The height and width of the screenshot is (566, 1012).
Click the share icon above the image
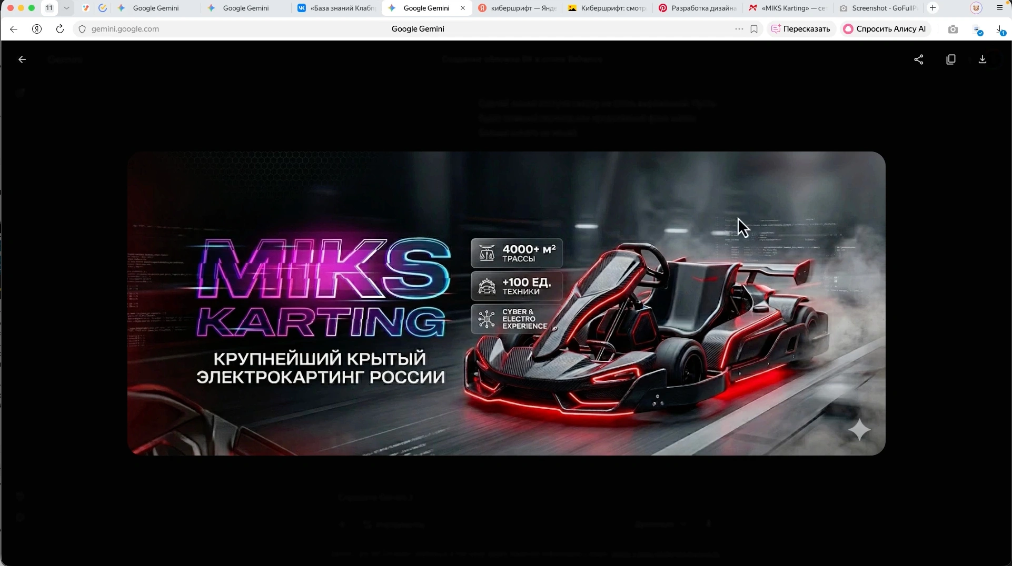point(919,59)
